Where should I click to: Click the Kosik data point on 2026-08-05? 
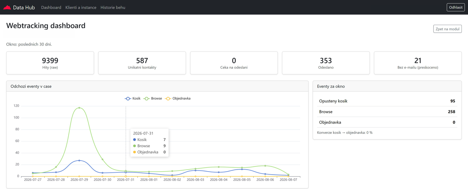(x=242, y=169)
